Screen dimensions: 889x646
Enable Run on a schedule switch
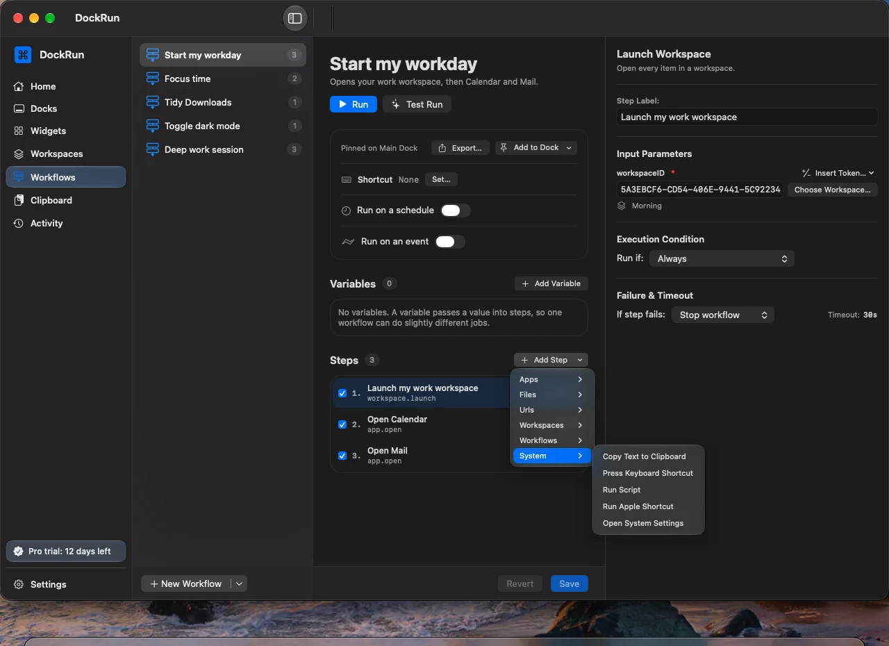(x=456, y=210)
